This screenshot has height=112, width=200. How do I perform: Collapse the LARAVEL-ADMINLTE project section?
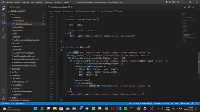click(27, 11)
